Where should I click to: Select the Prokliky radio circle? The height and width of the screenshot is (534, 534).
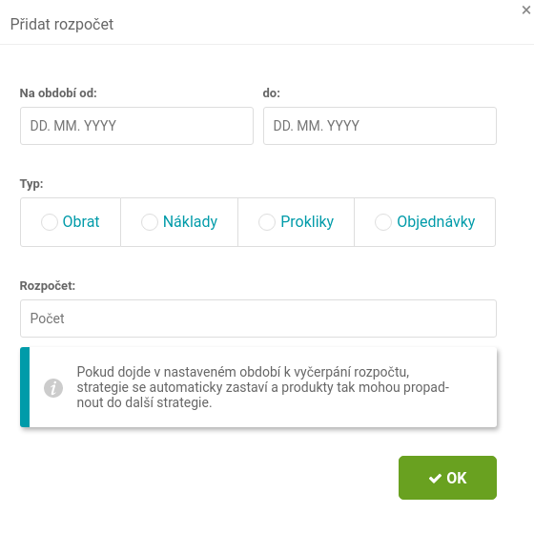coord(267,222)
